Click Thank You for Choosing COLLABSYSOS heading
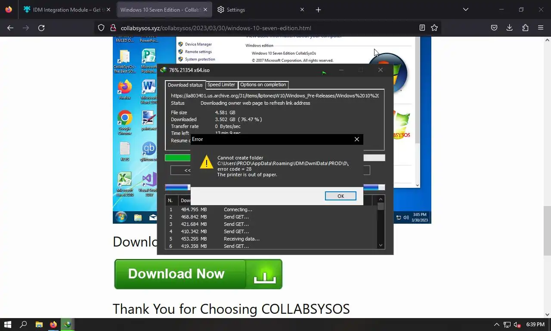Viewport: 551px width, 331px height. [231, 309]
